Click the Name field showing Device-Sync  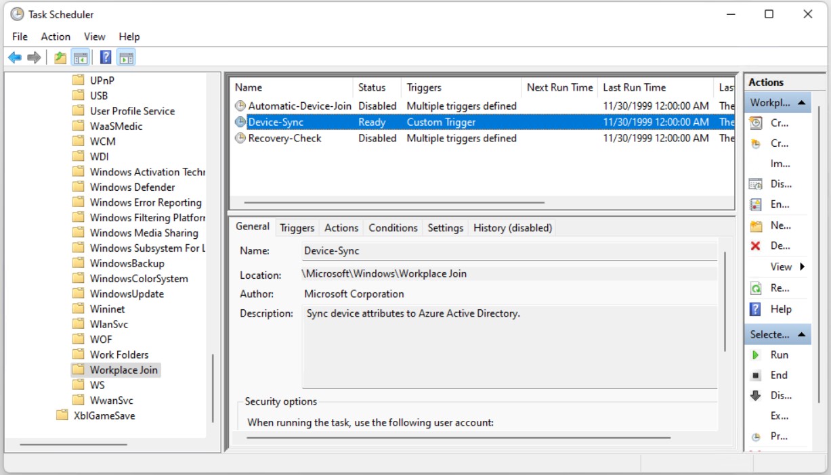[510, 250]
